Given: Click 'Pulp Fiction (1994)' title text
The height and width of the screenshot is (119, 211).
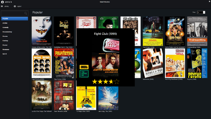Looking at the screenshot, I should (60, 79).
